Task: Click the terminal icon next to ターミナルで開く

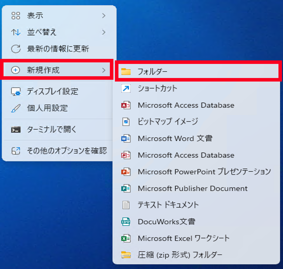Action: [16, 130]
